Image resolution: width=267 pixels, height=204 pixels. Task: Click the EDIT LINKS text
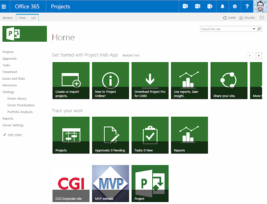[15, 135]
